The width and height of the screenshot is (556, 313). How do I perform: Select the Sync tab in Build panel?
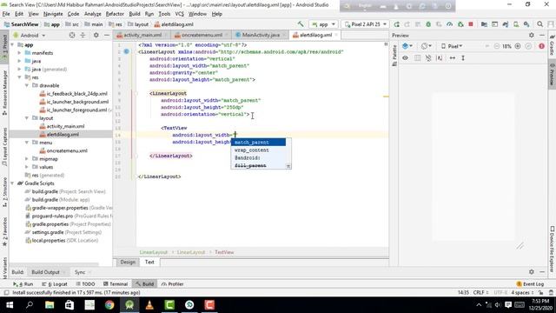pos(80,272)
